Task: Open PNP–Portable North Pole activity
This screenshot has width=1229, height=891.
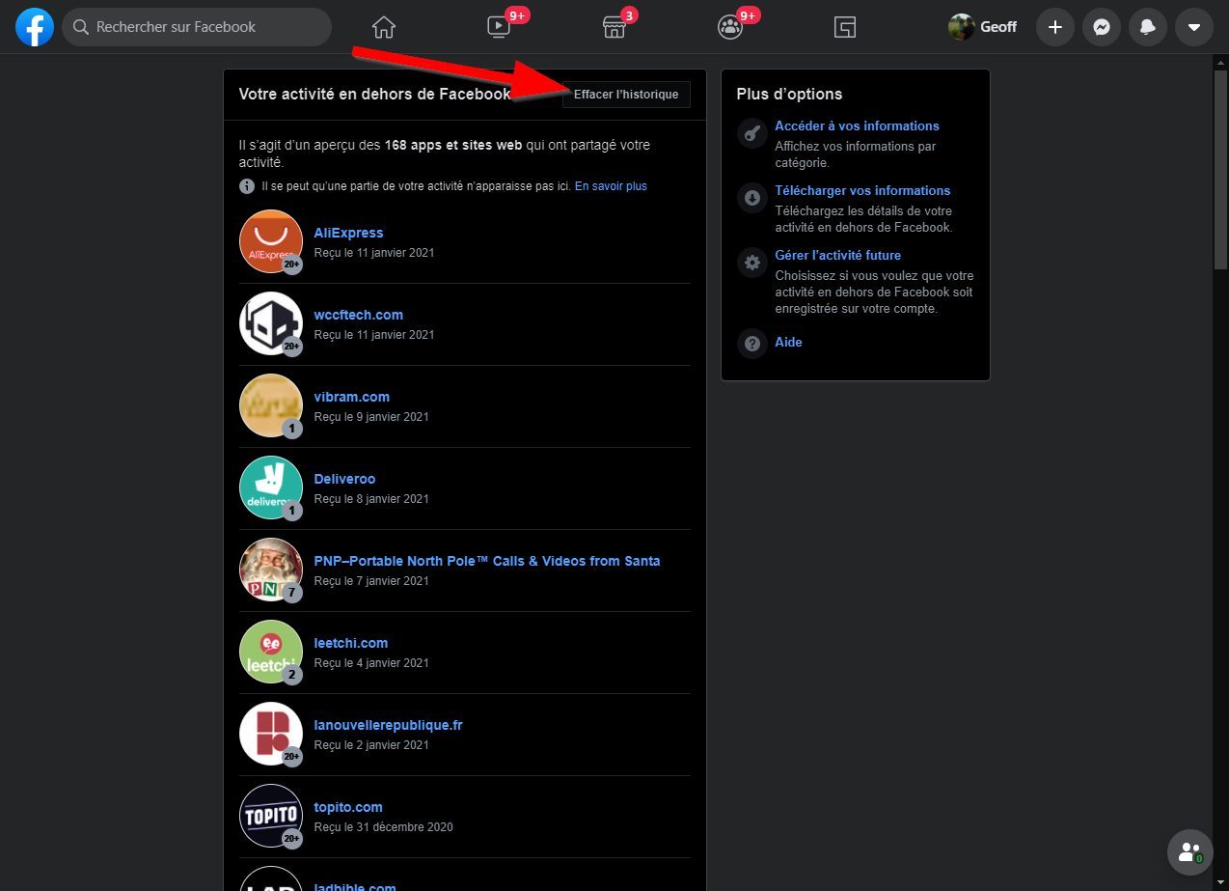Action: pyautogui.click(x=487, y=561)
